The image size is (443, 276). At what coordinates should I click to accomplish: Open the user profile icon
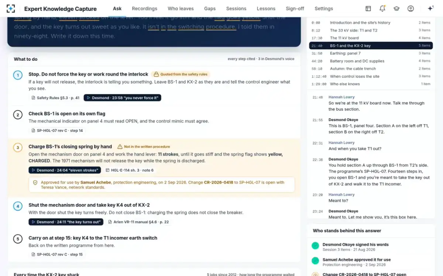tap(411, 8)
